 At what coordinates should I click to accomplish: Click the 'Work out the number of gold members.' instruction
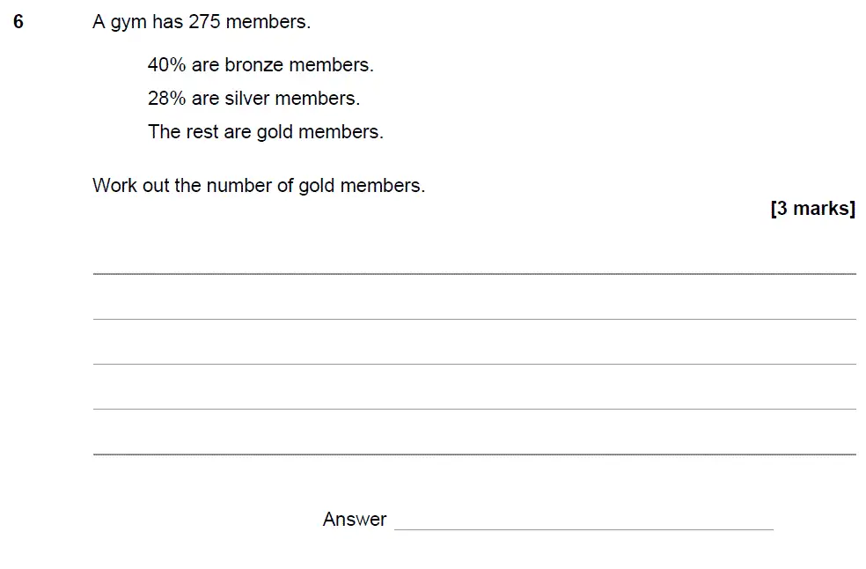(258, 186)
